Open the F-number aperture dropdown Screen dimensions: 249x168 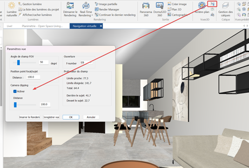[x=86, y=63]
